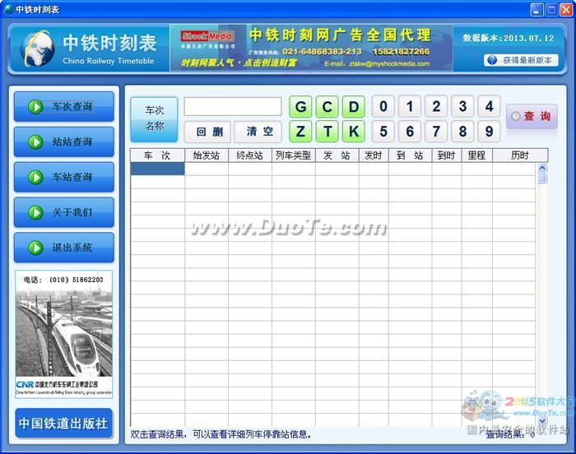The width and height of the screenshot is (576, 454).
Task: Select the highlighted first 车次 cell
Action: [158, 169]
